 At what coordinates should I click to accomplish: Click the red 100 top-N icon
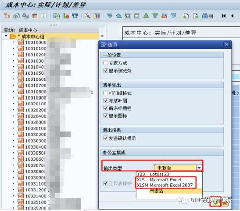tap(164, 16)
